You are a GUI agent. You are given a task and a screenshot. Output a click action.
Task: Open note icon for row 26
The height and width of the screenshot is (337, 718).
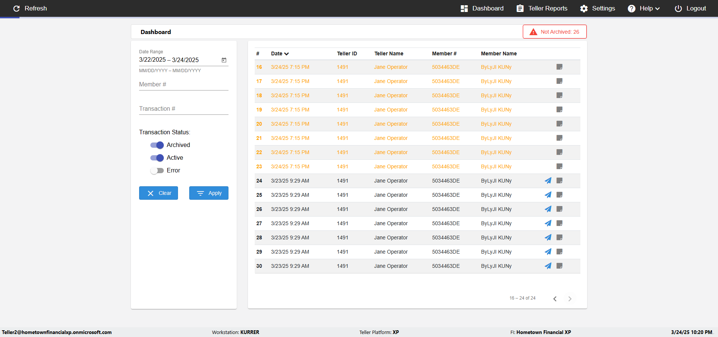click(x=559, y=209)
